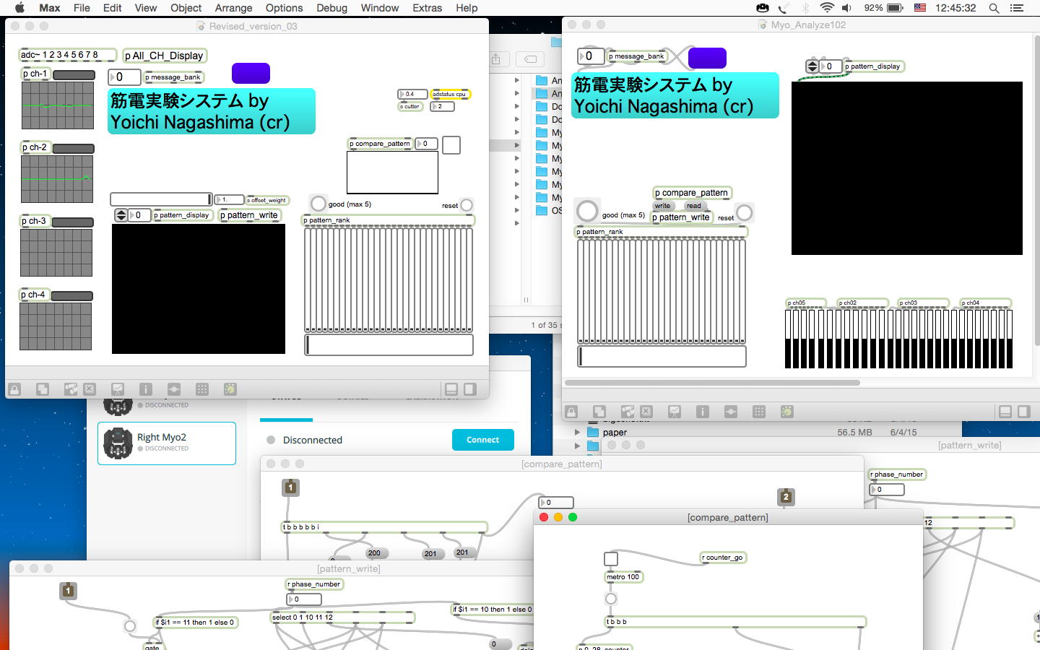Click the volume icon in the menu bar
Screen dimensions: 1040x650
[x=847, y=8]
